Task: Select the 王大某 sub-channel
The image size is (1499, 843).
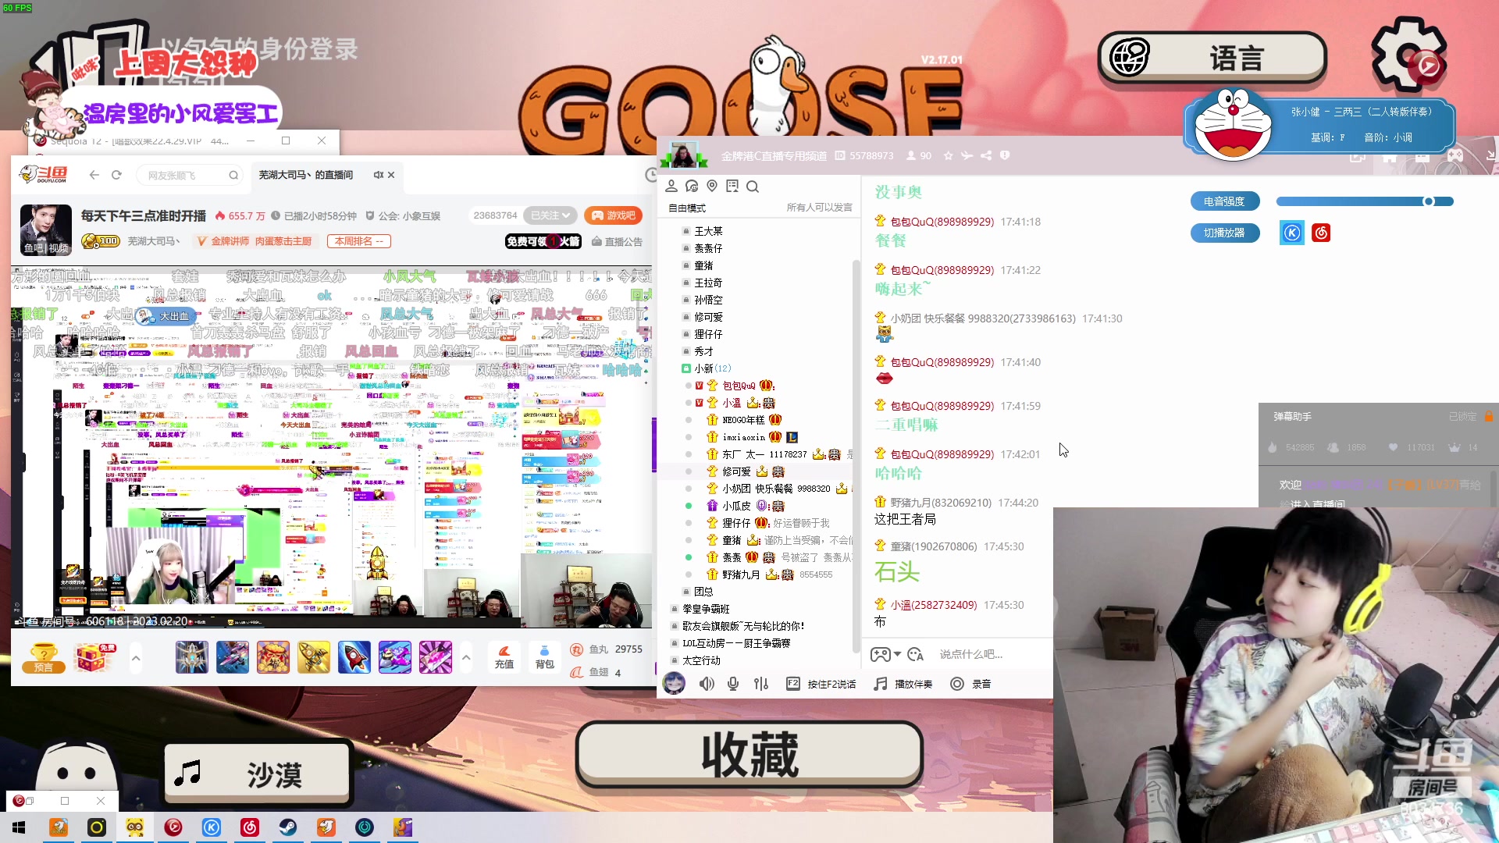Action: (x=708, y=231)
